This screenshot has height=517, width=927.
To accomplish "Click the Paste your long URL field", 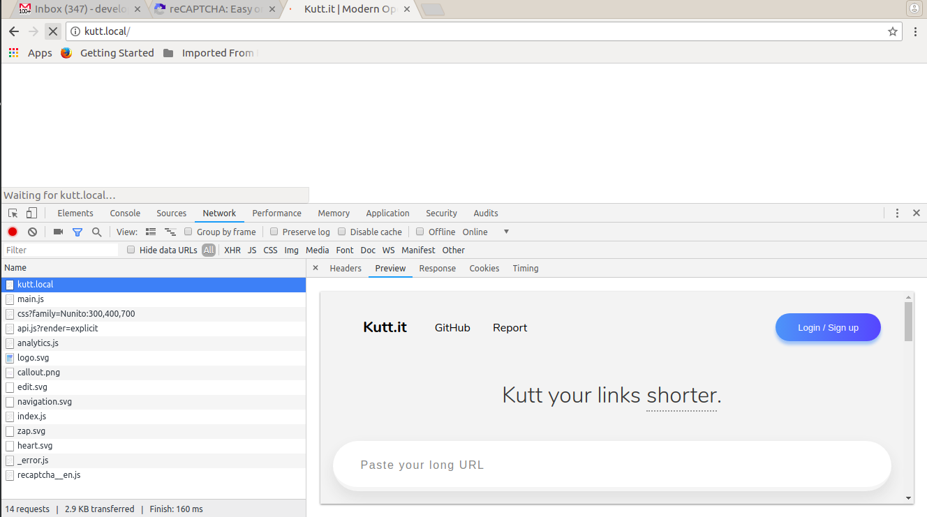I will pos(611,465).
